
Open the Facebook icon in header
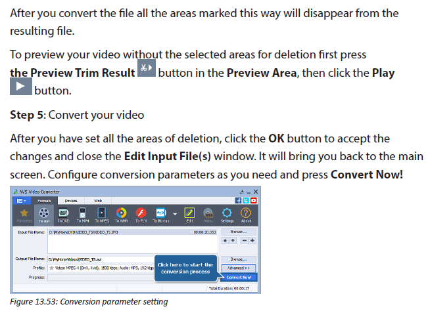pyautogui.click(x=238, y=200)
